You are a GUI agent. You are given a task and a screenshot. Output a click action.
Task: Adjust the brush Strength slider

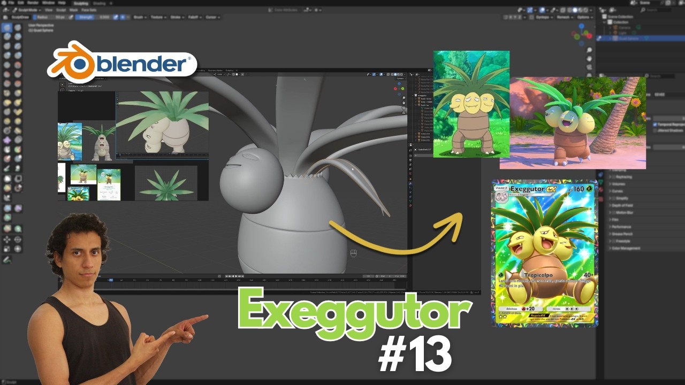click(x=93, y=17)
